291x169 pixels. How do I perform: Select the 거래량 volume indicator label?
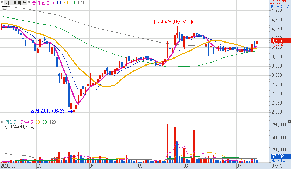(x=12, y=122)
